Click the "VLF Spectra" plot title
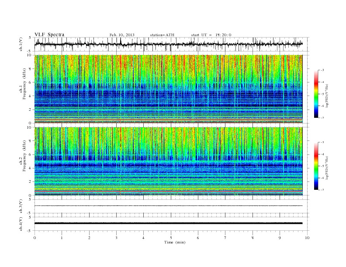The width and height of the screenshot is (346, 267). (49, 34)
